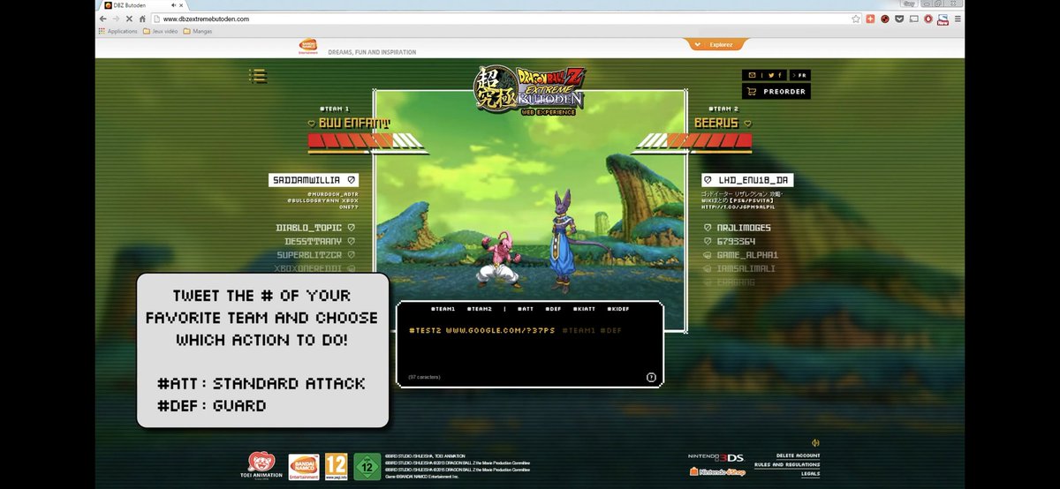Viewport: 1060px width, 489px height.
Task: Share via the Facebook f icon
Action: tap(780, 75)
